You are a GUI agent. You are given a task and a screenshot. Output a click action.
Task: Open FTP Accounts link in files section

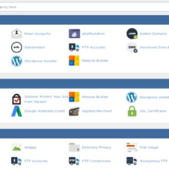coord(36,161)
